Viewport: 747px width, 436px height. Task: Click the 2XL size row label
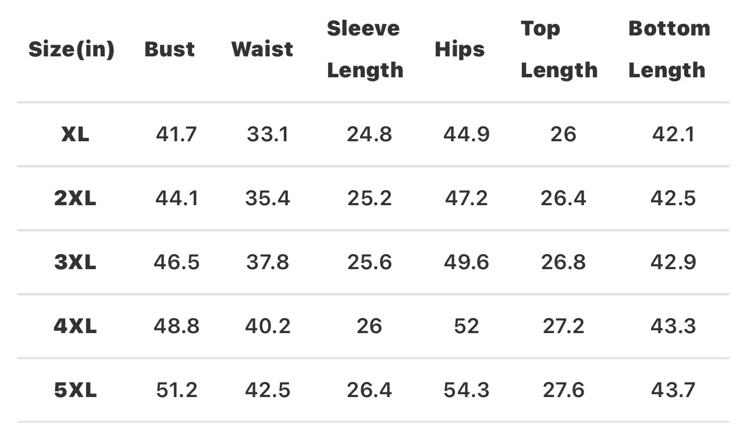[75, 199]
